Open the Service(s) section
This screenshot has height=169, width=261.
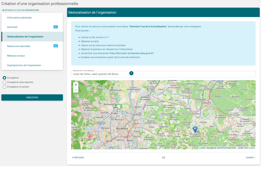32,27
